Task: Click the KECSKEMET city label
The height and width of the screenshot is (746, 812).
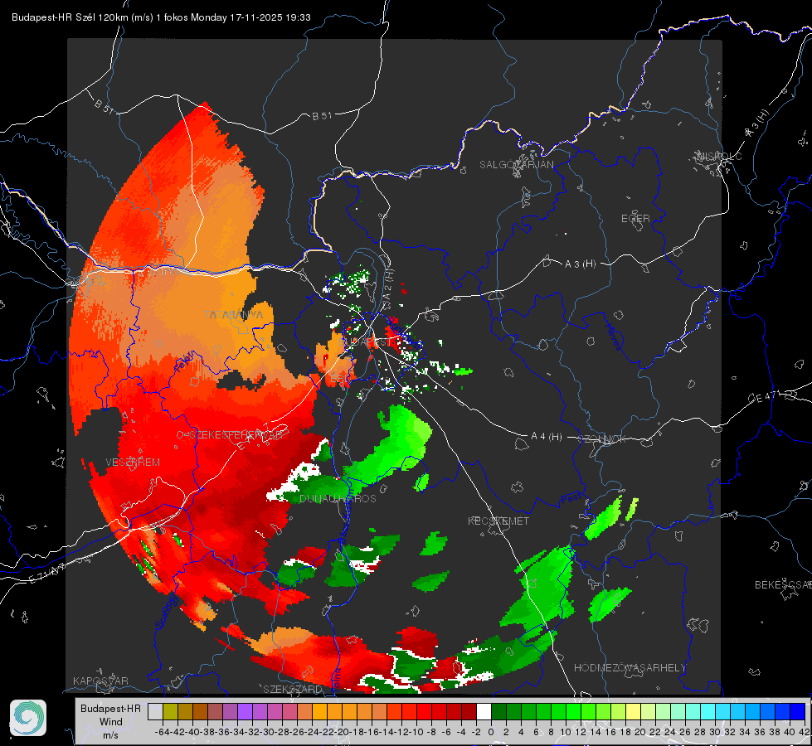Action: pyautogui.click(x=498, y=521)
